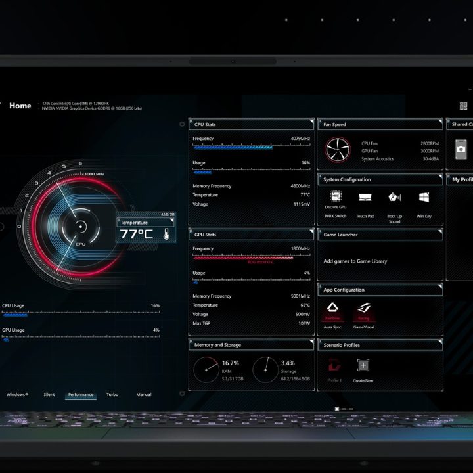Click the Discrete GPU MUX Switch icon
Screen dimensions: 473x473
[336, 196]
